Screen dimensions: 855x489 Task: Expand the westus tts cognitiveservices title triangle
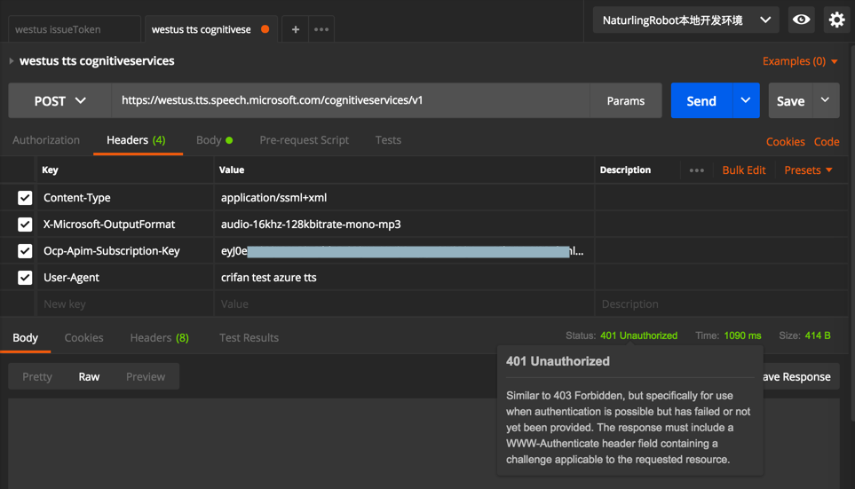(12, 61)
